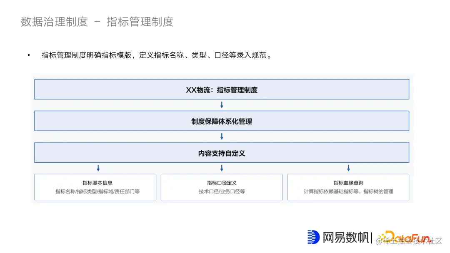
Task: Click the 技术口径/业务口径等 description text
Action: pos(222,192)
